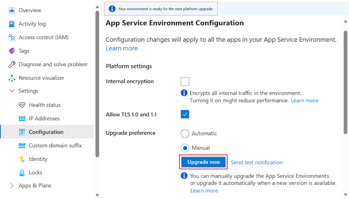
Task: Expand the Apps & Plans section
Action: coord(12,186)
